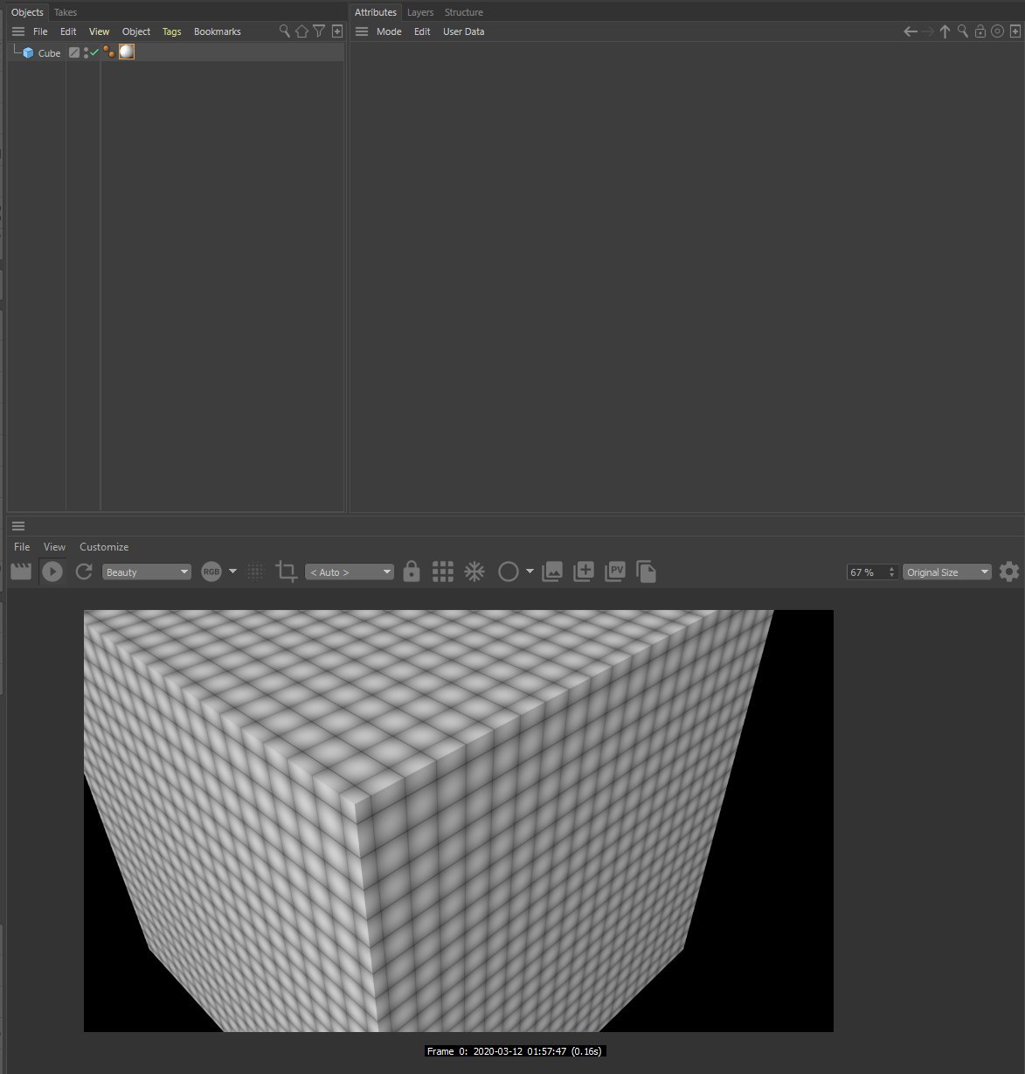1025x1074 pixels.
Task: Toggle the green enable checkmark on Cube
Action: point(94,53)
